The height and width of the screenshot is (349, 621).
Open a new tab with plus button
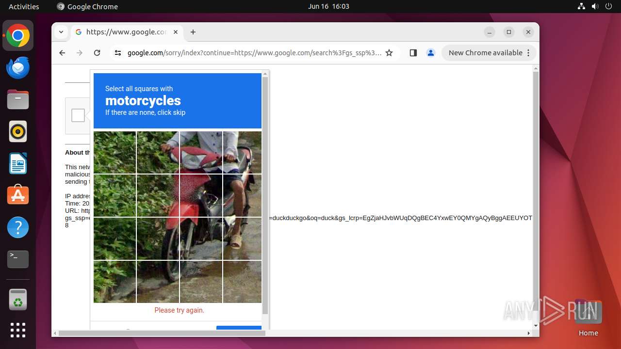(193, 32)
